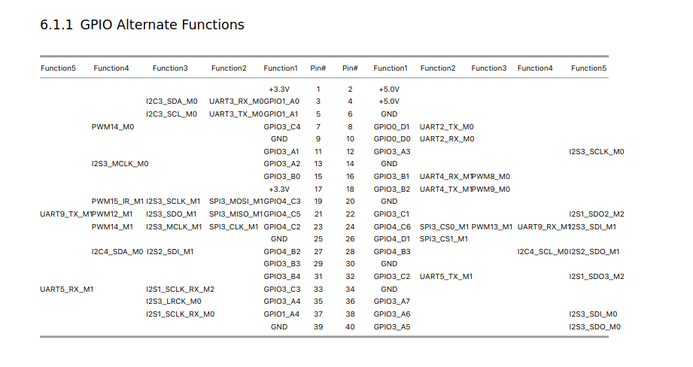
Task: Select the GPIO3_C1 cell
Action: 391,214
